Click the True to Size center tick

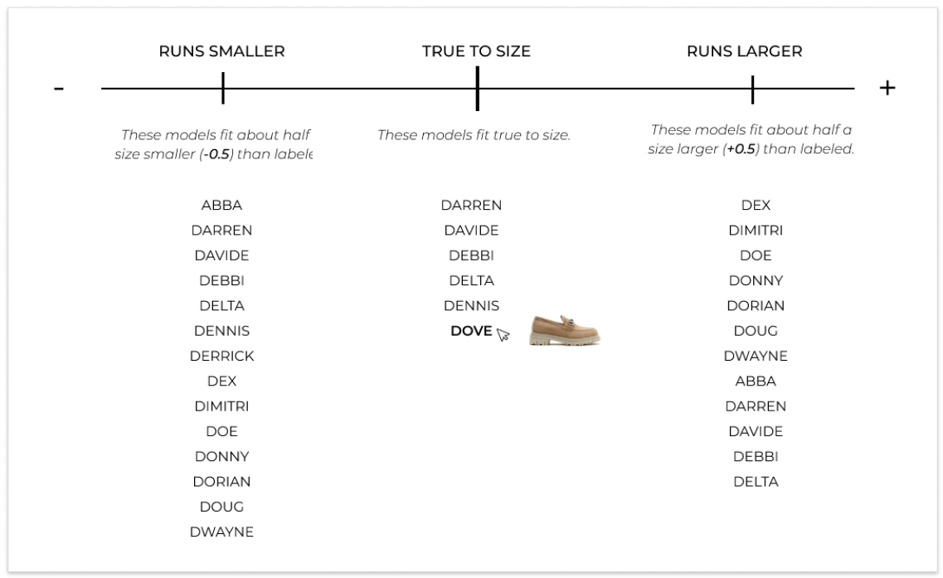click(x=478, y=89)
